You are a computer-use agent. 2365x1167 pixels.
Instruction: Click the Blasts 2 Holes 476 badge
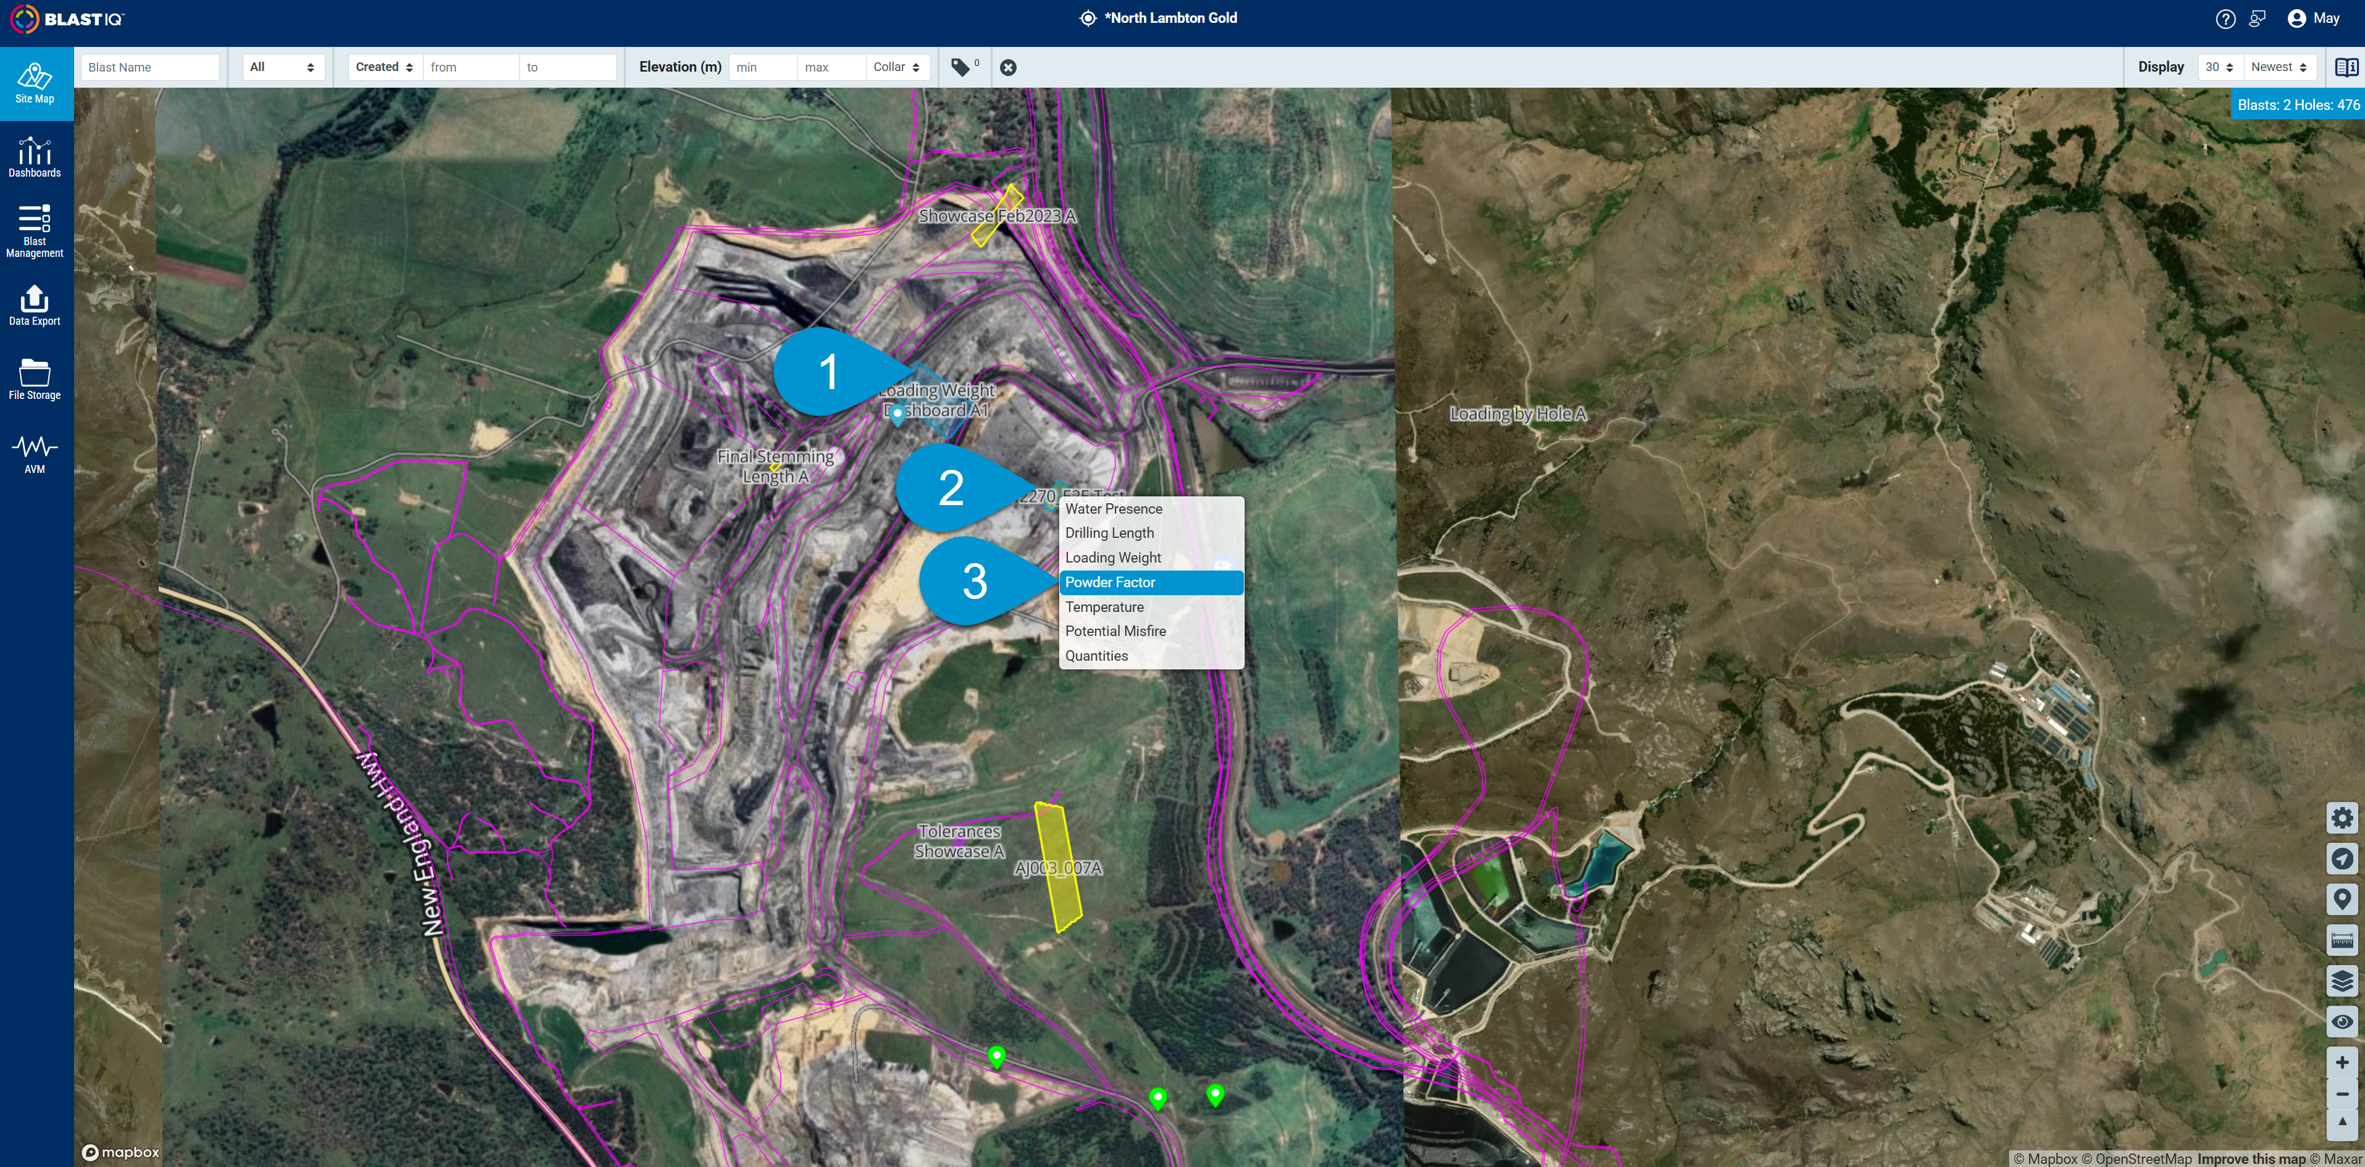click(2297, 104)
